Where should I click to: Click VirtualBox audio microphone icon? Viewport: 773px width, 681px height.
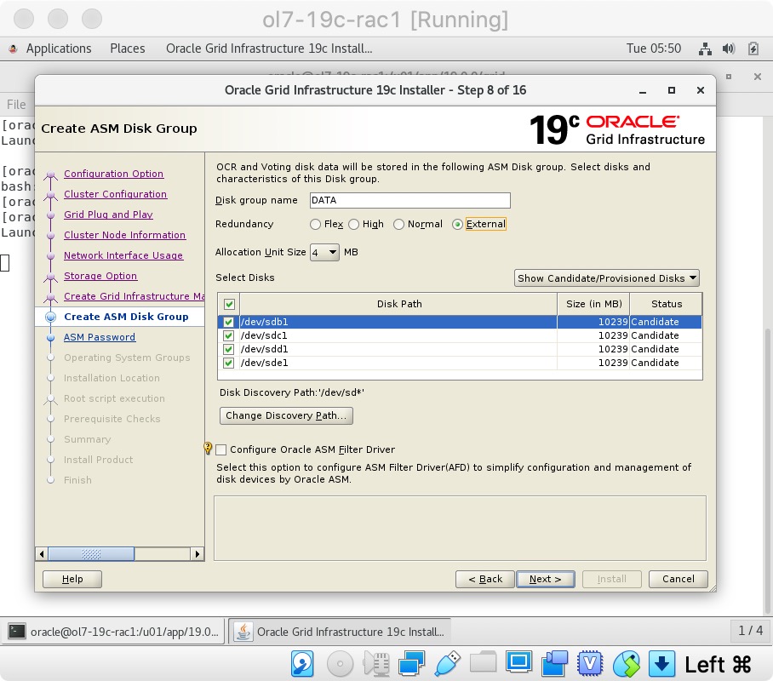376,664
